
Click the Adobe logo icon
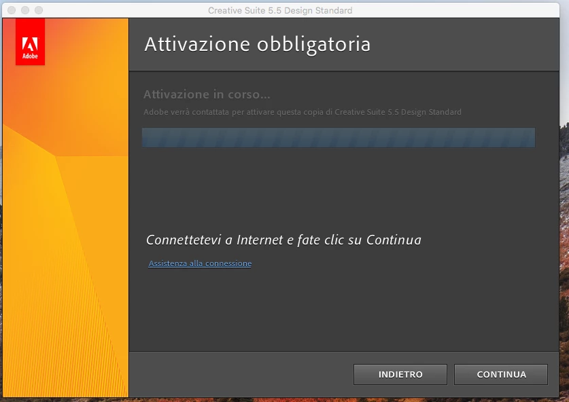click(x=30, y=42)
